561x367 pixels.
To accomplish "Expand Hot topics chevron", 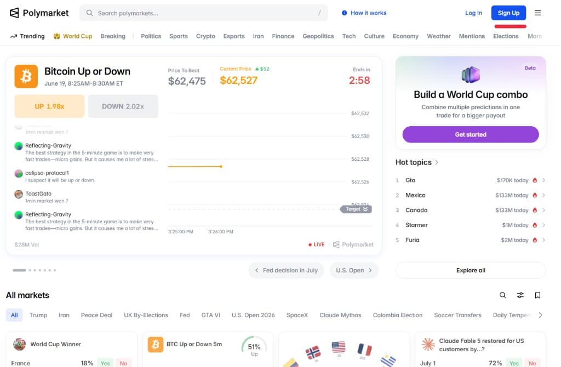I will 437,162.
